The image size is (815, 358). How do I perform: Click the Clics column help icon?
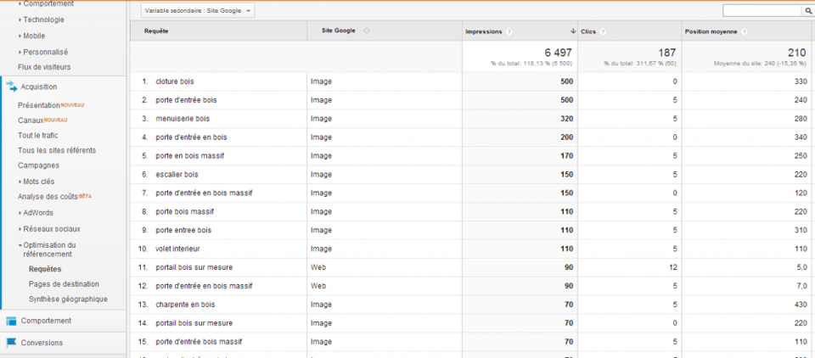click(x=604, y=31)
